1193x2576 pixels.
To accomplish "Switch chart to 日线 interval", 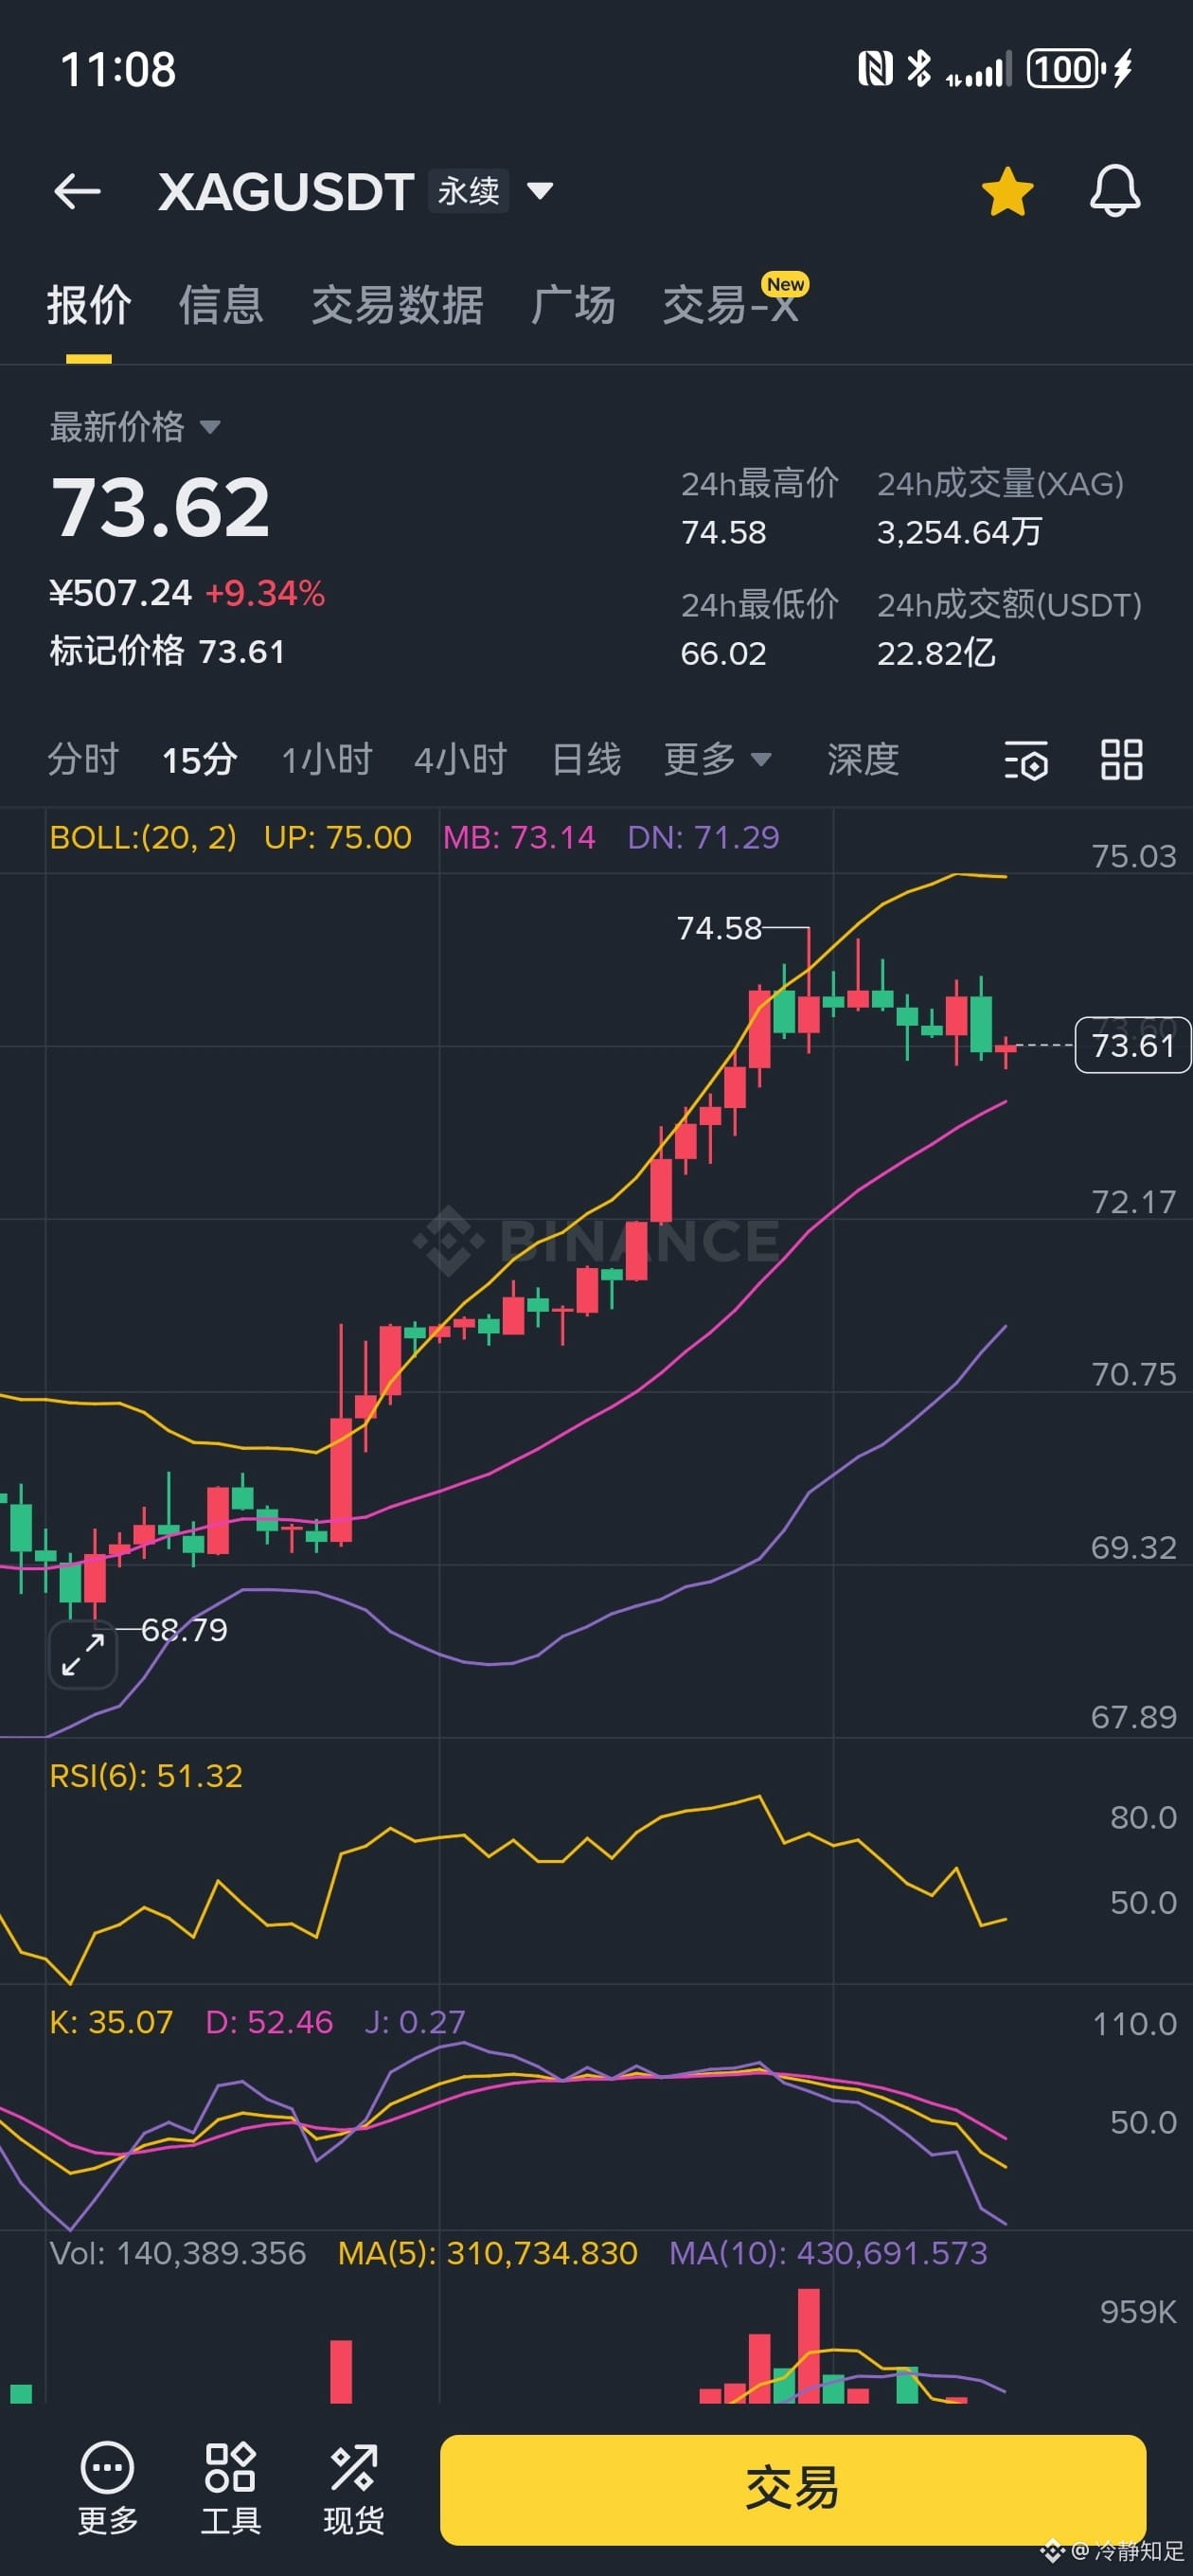I will coord(587,759).
